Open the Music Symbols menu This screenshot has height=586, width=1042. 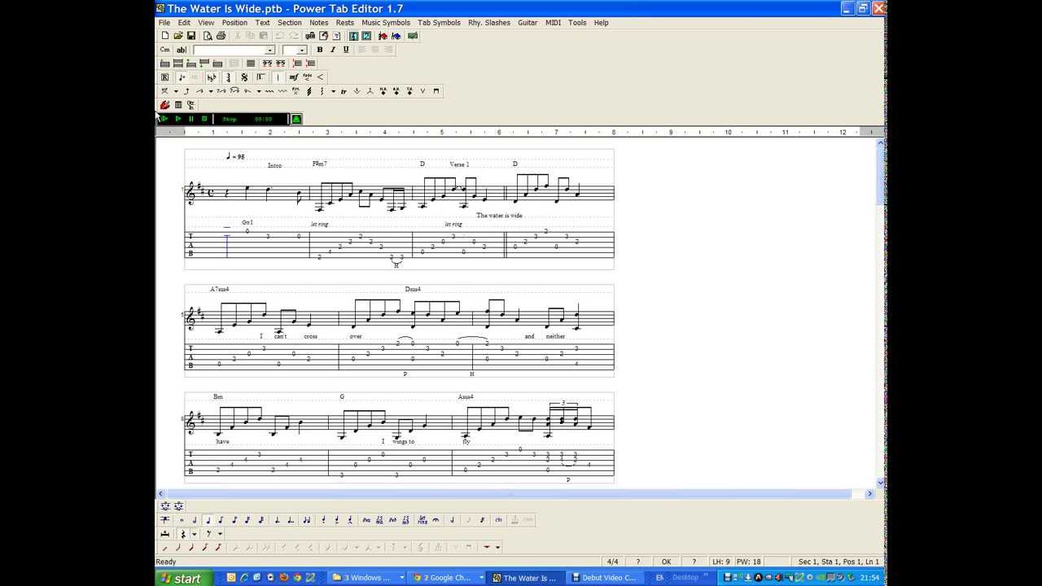386,23
